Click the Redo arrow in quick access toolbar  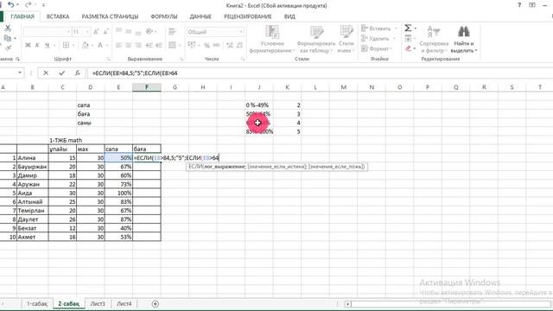(28, 4)
